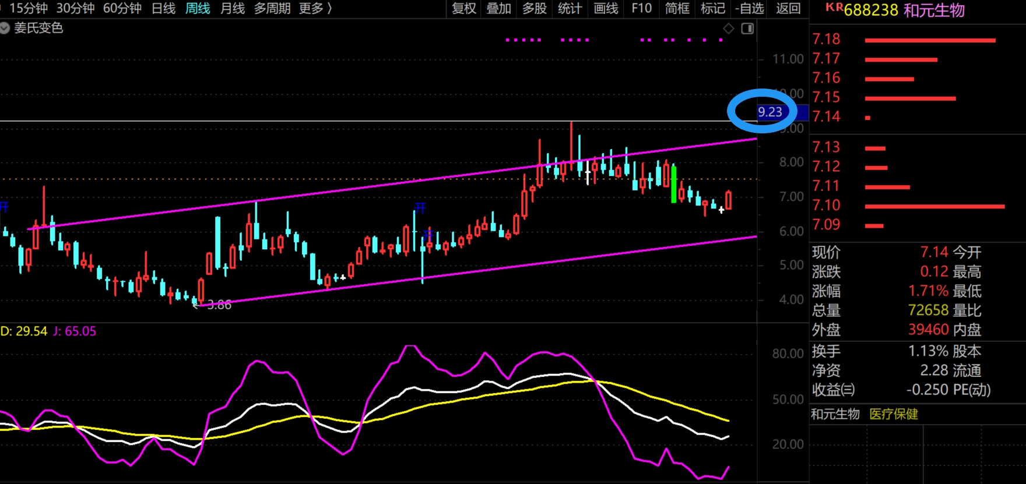Image resolution: width=1026 pixels, height=484 pixels.
Task: Switch to the 周线 weekly tab
Action: point(198,8)
